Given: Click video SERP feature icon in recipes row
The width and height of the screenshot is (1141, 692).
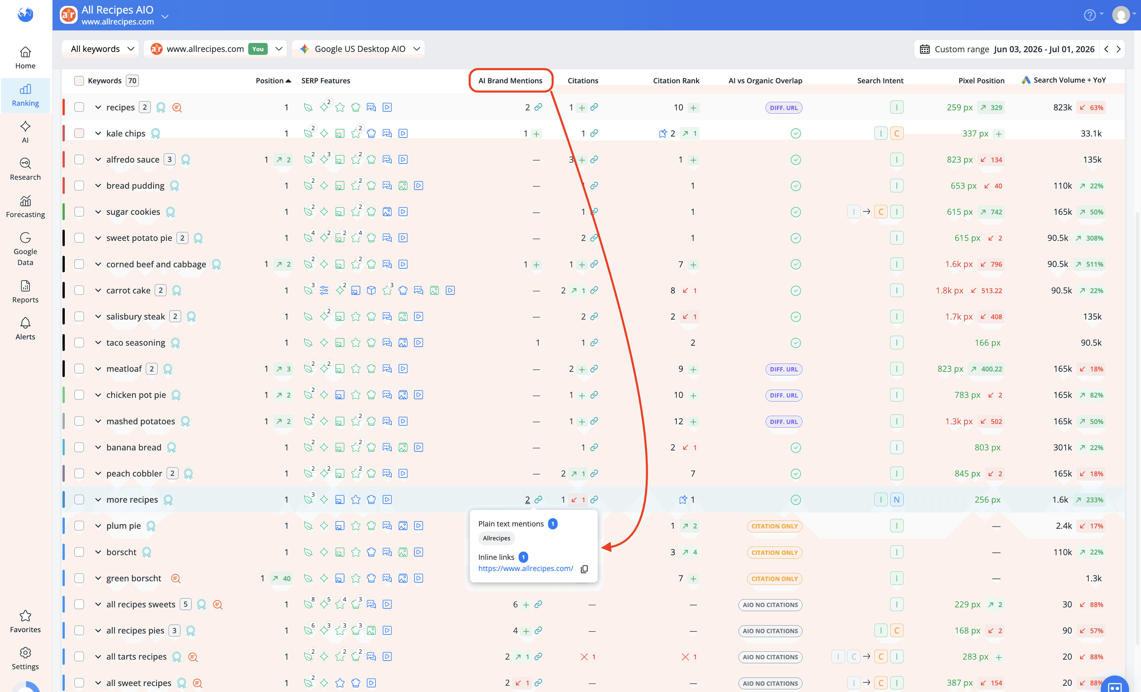Looking at the screenshot, I should [388, 107].
